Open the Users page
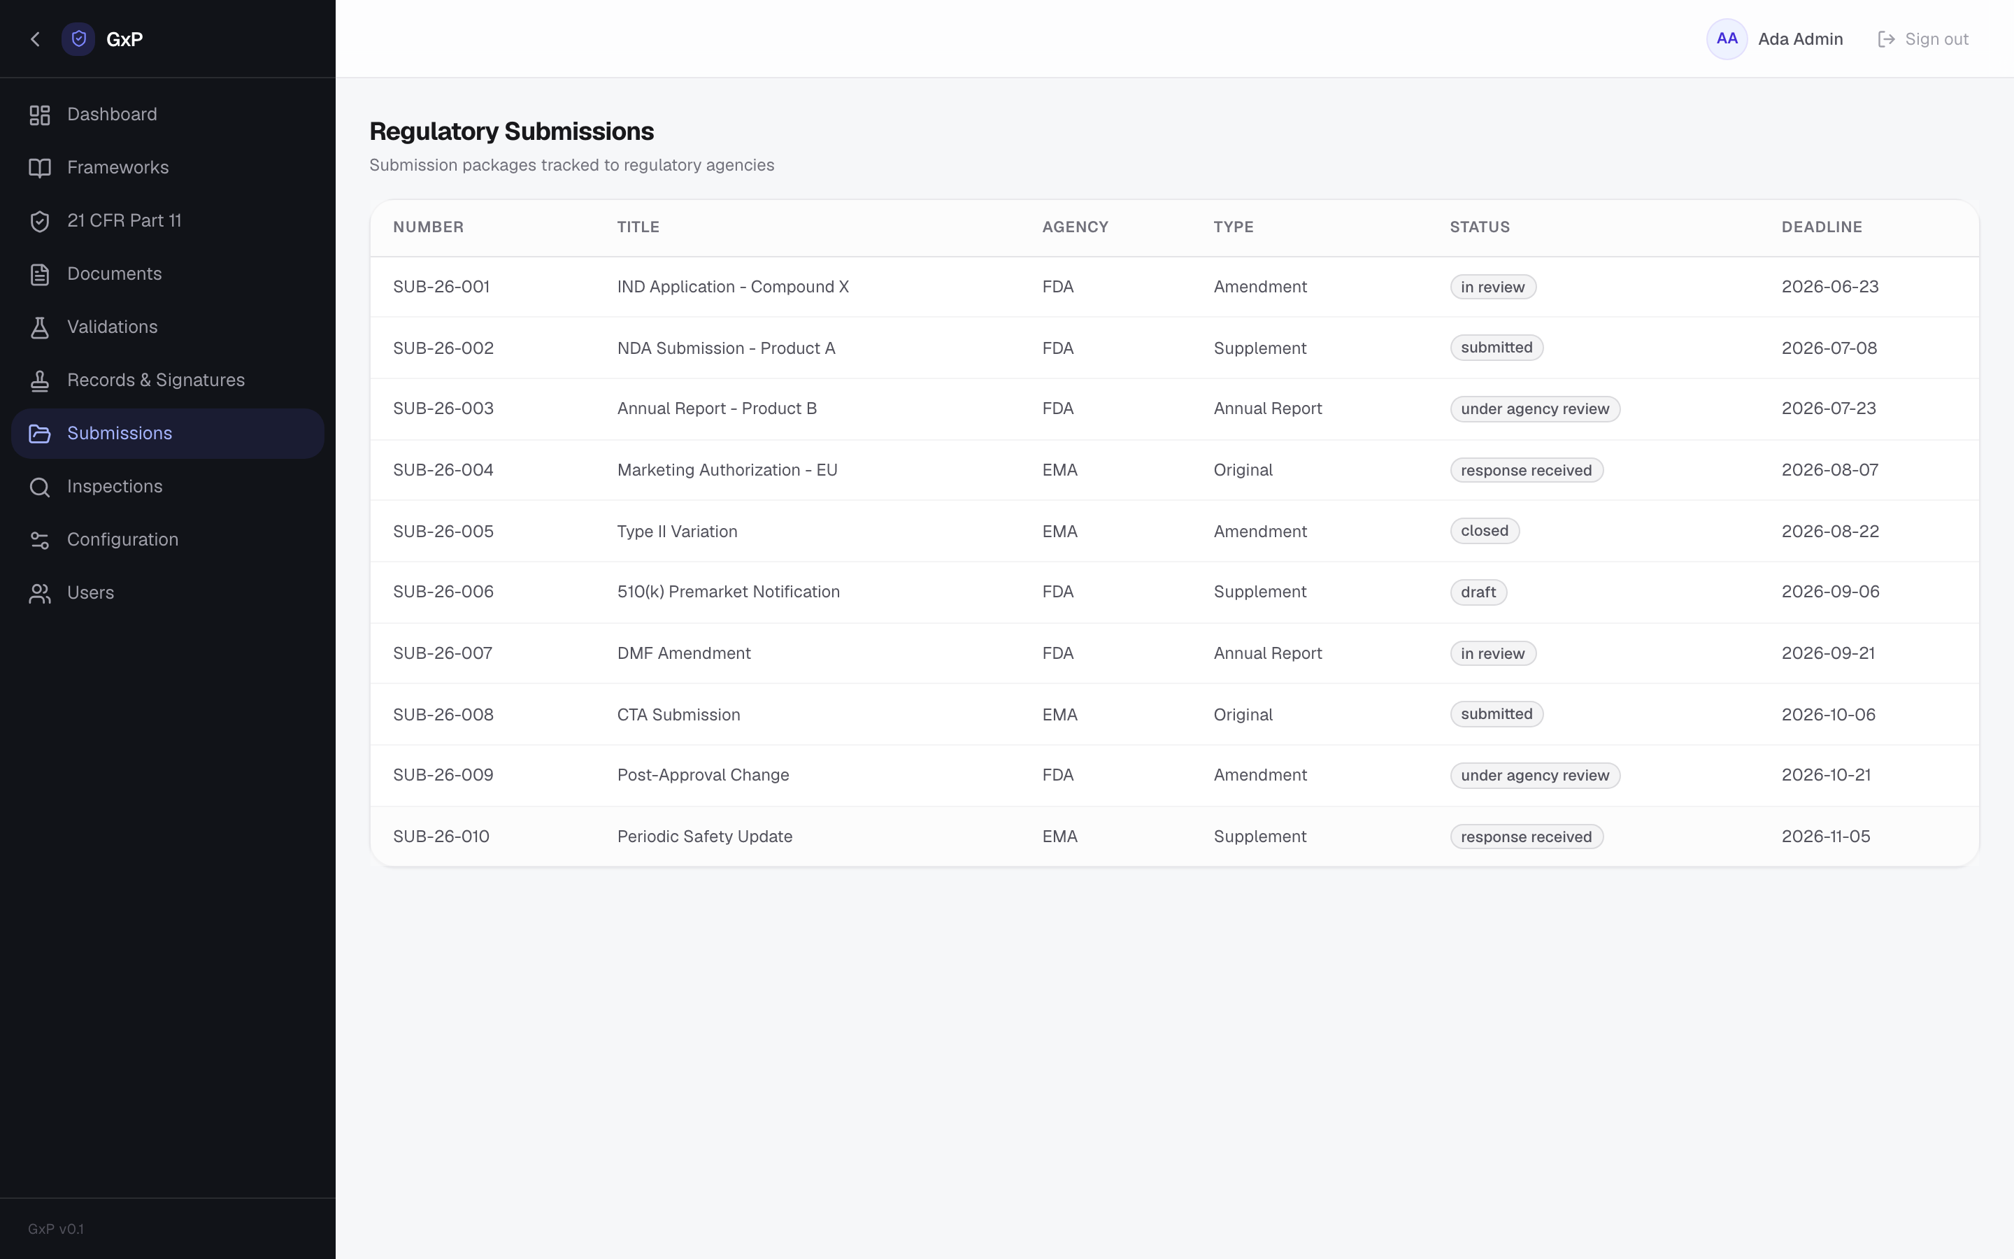Screen dimensions: 2014x1259 click(x=167, y=594)
